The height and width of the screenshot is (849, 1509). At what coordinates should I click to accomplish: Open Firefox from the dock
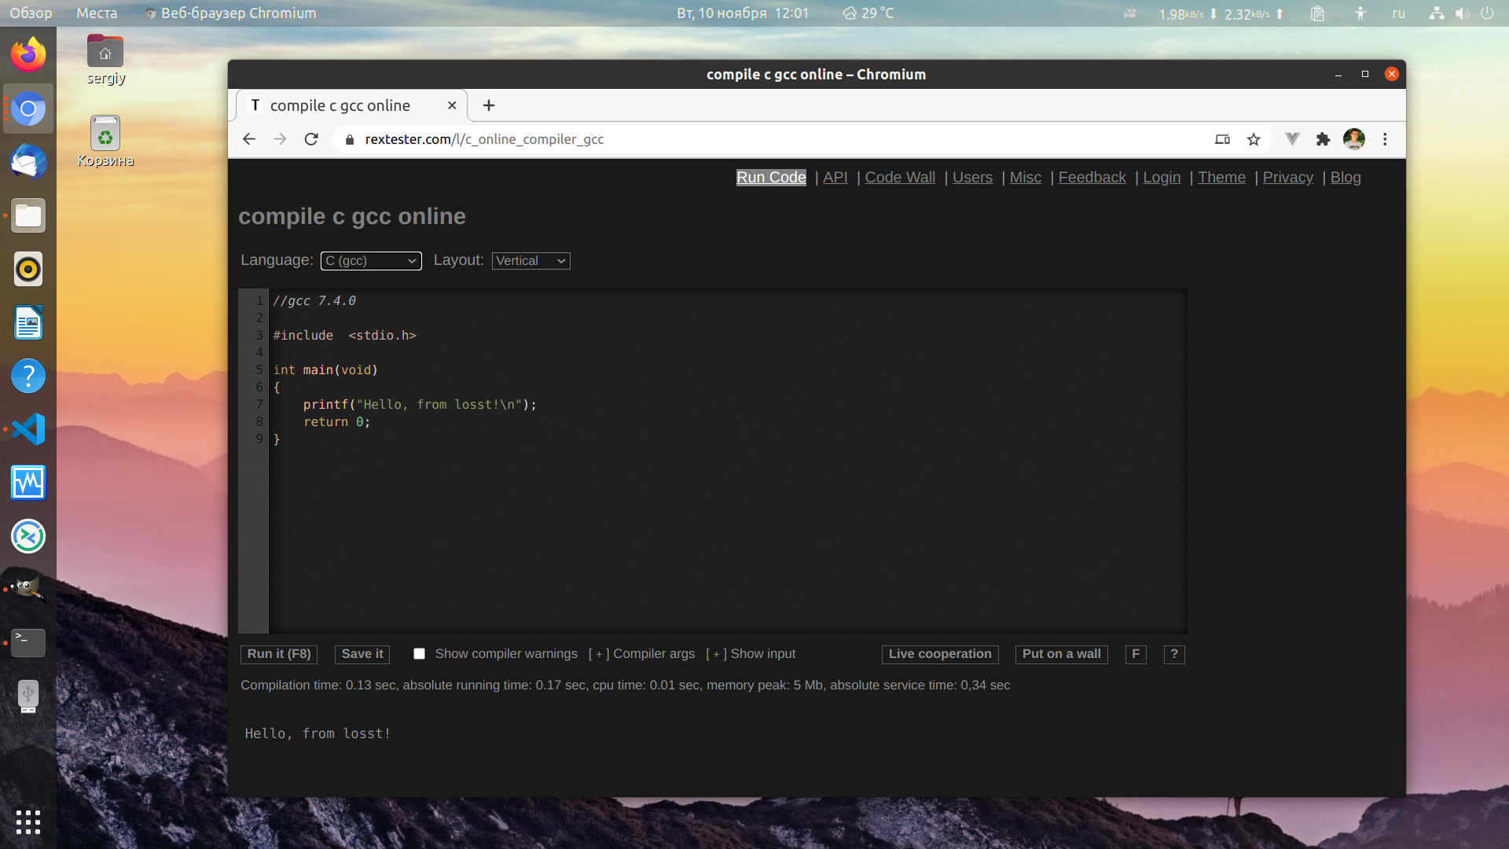(28, 55)
